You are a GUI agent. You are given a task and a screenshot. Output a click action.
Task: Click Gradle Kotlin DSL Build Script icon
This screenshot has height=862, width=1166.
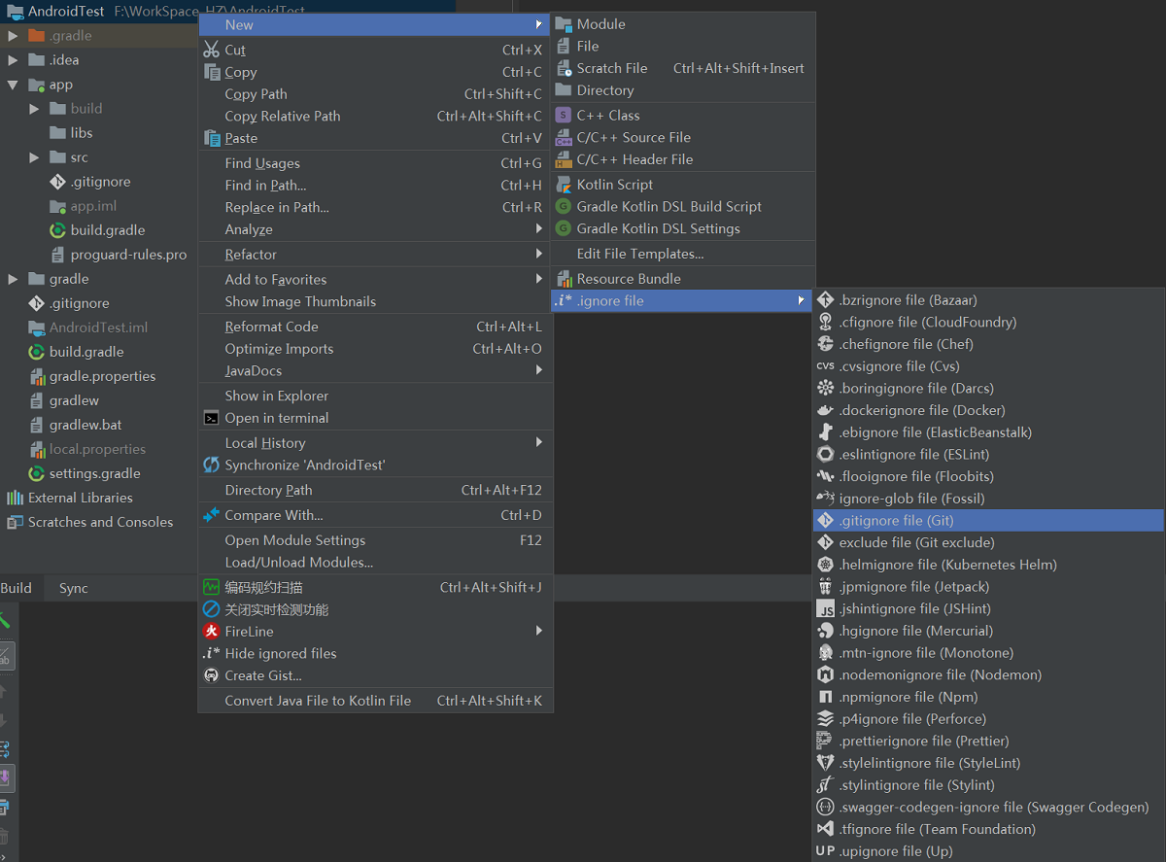coord(564,206)
